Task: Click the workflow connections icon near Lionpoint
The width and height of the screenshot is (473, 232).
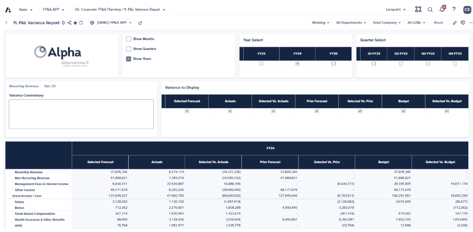Action: tap(418, 9)
